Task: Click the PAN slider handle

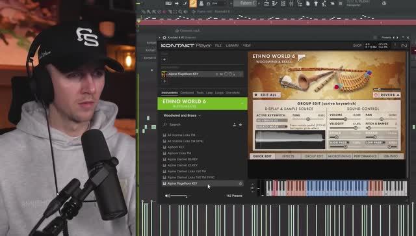Action: point(382,119)
